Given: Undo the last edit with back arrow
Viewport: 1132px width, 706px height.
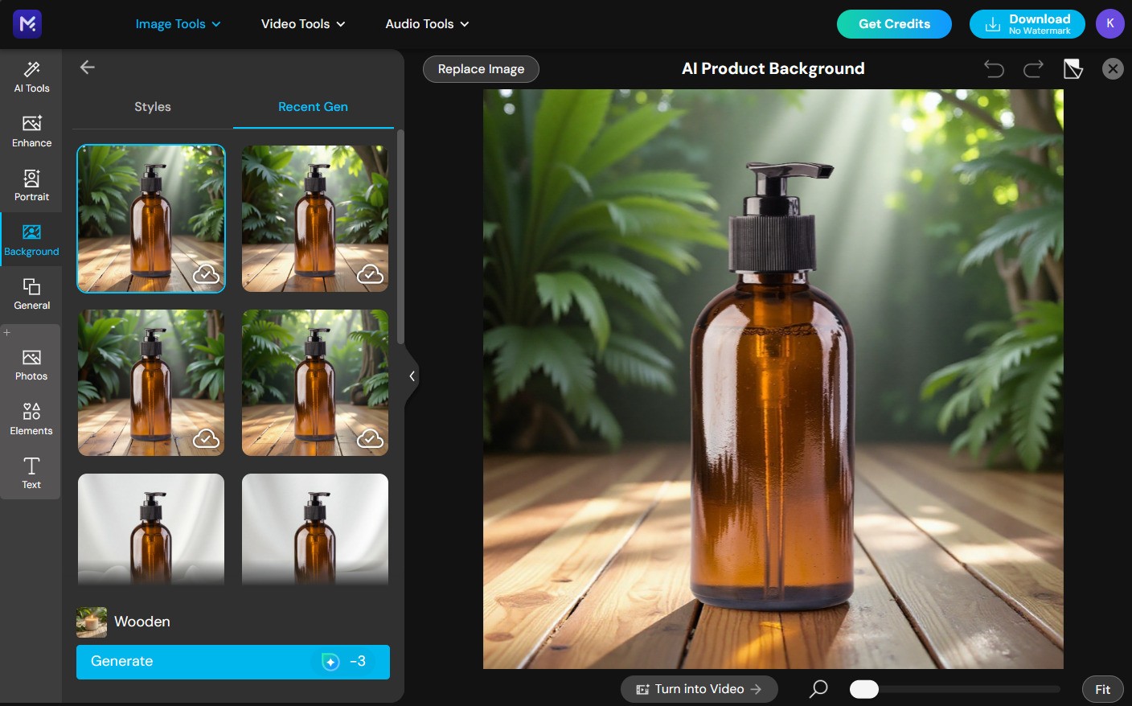Looking at the screenshot, I should coord(994,69).
